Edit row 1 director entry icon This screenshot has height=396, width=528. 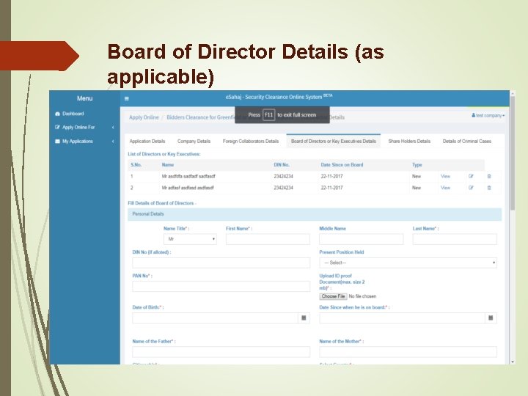(471, 177)
